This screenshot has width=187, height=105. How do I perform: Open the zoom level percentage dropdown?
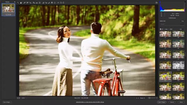(24, 98)
